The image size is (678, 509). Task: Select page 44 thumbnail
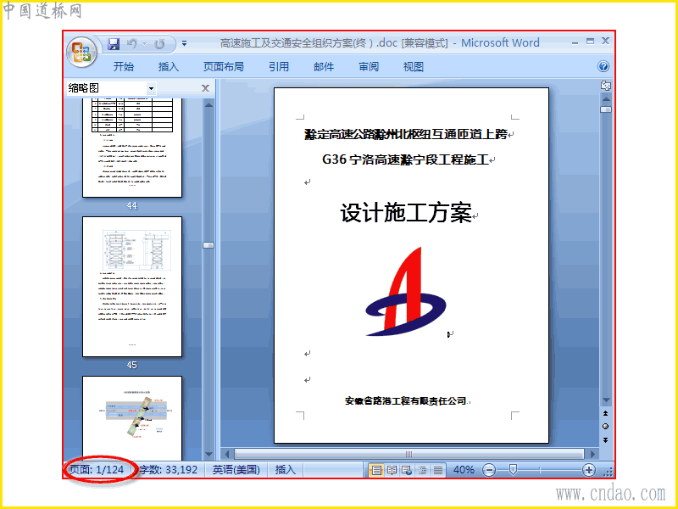point(132,148)
